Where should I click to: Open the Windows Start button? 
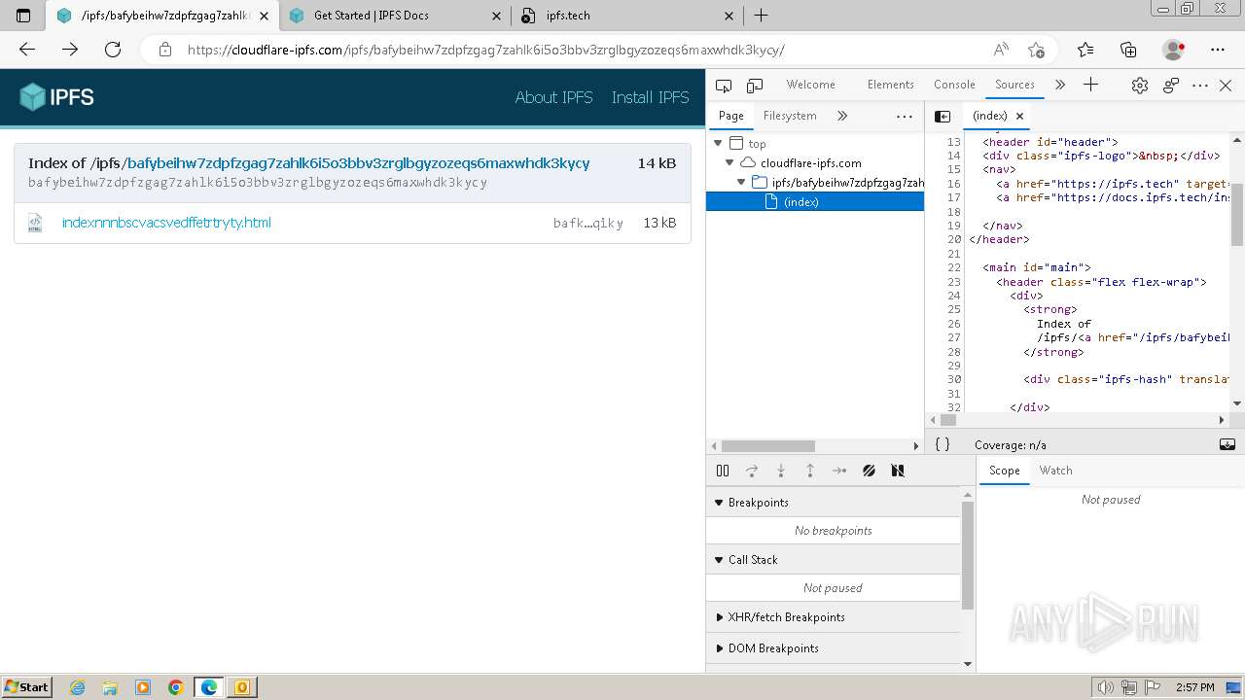[26, 686]
